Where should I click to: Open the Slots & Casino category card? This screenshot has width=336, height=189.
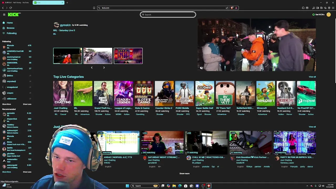coord(144,93)
